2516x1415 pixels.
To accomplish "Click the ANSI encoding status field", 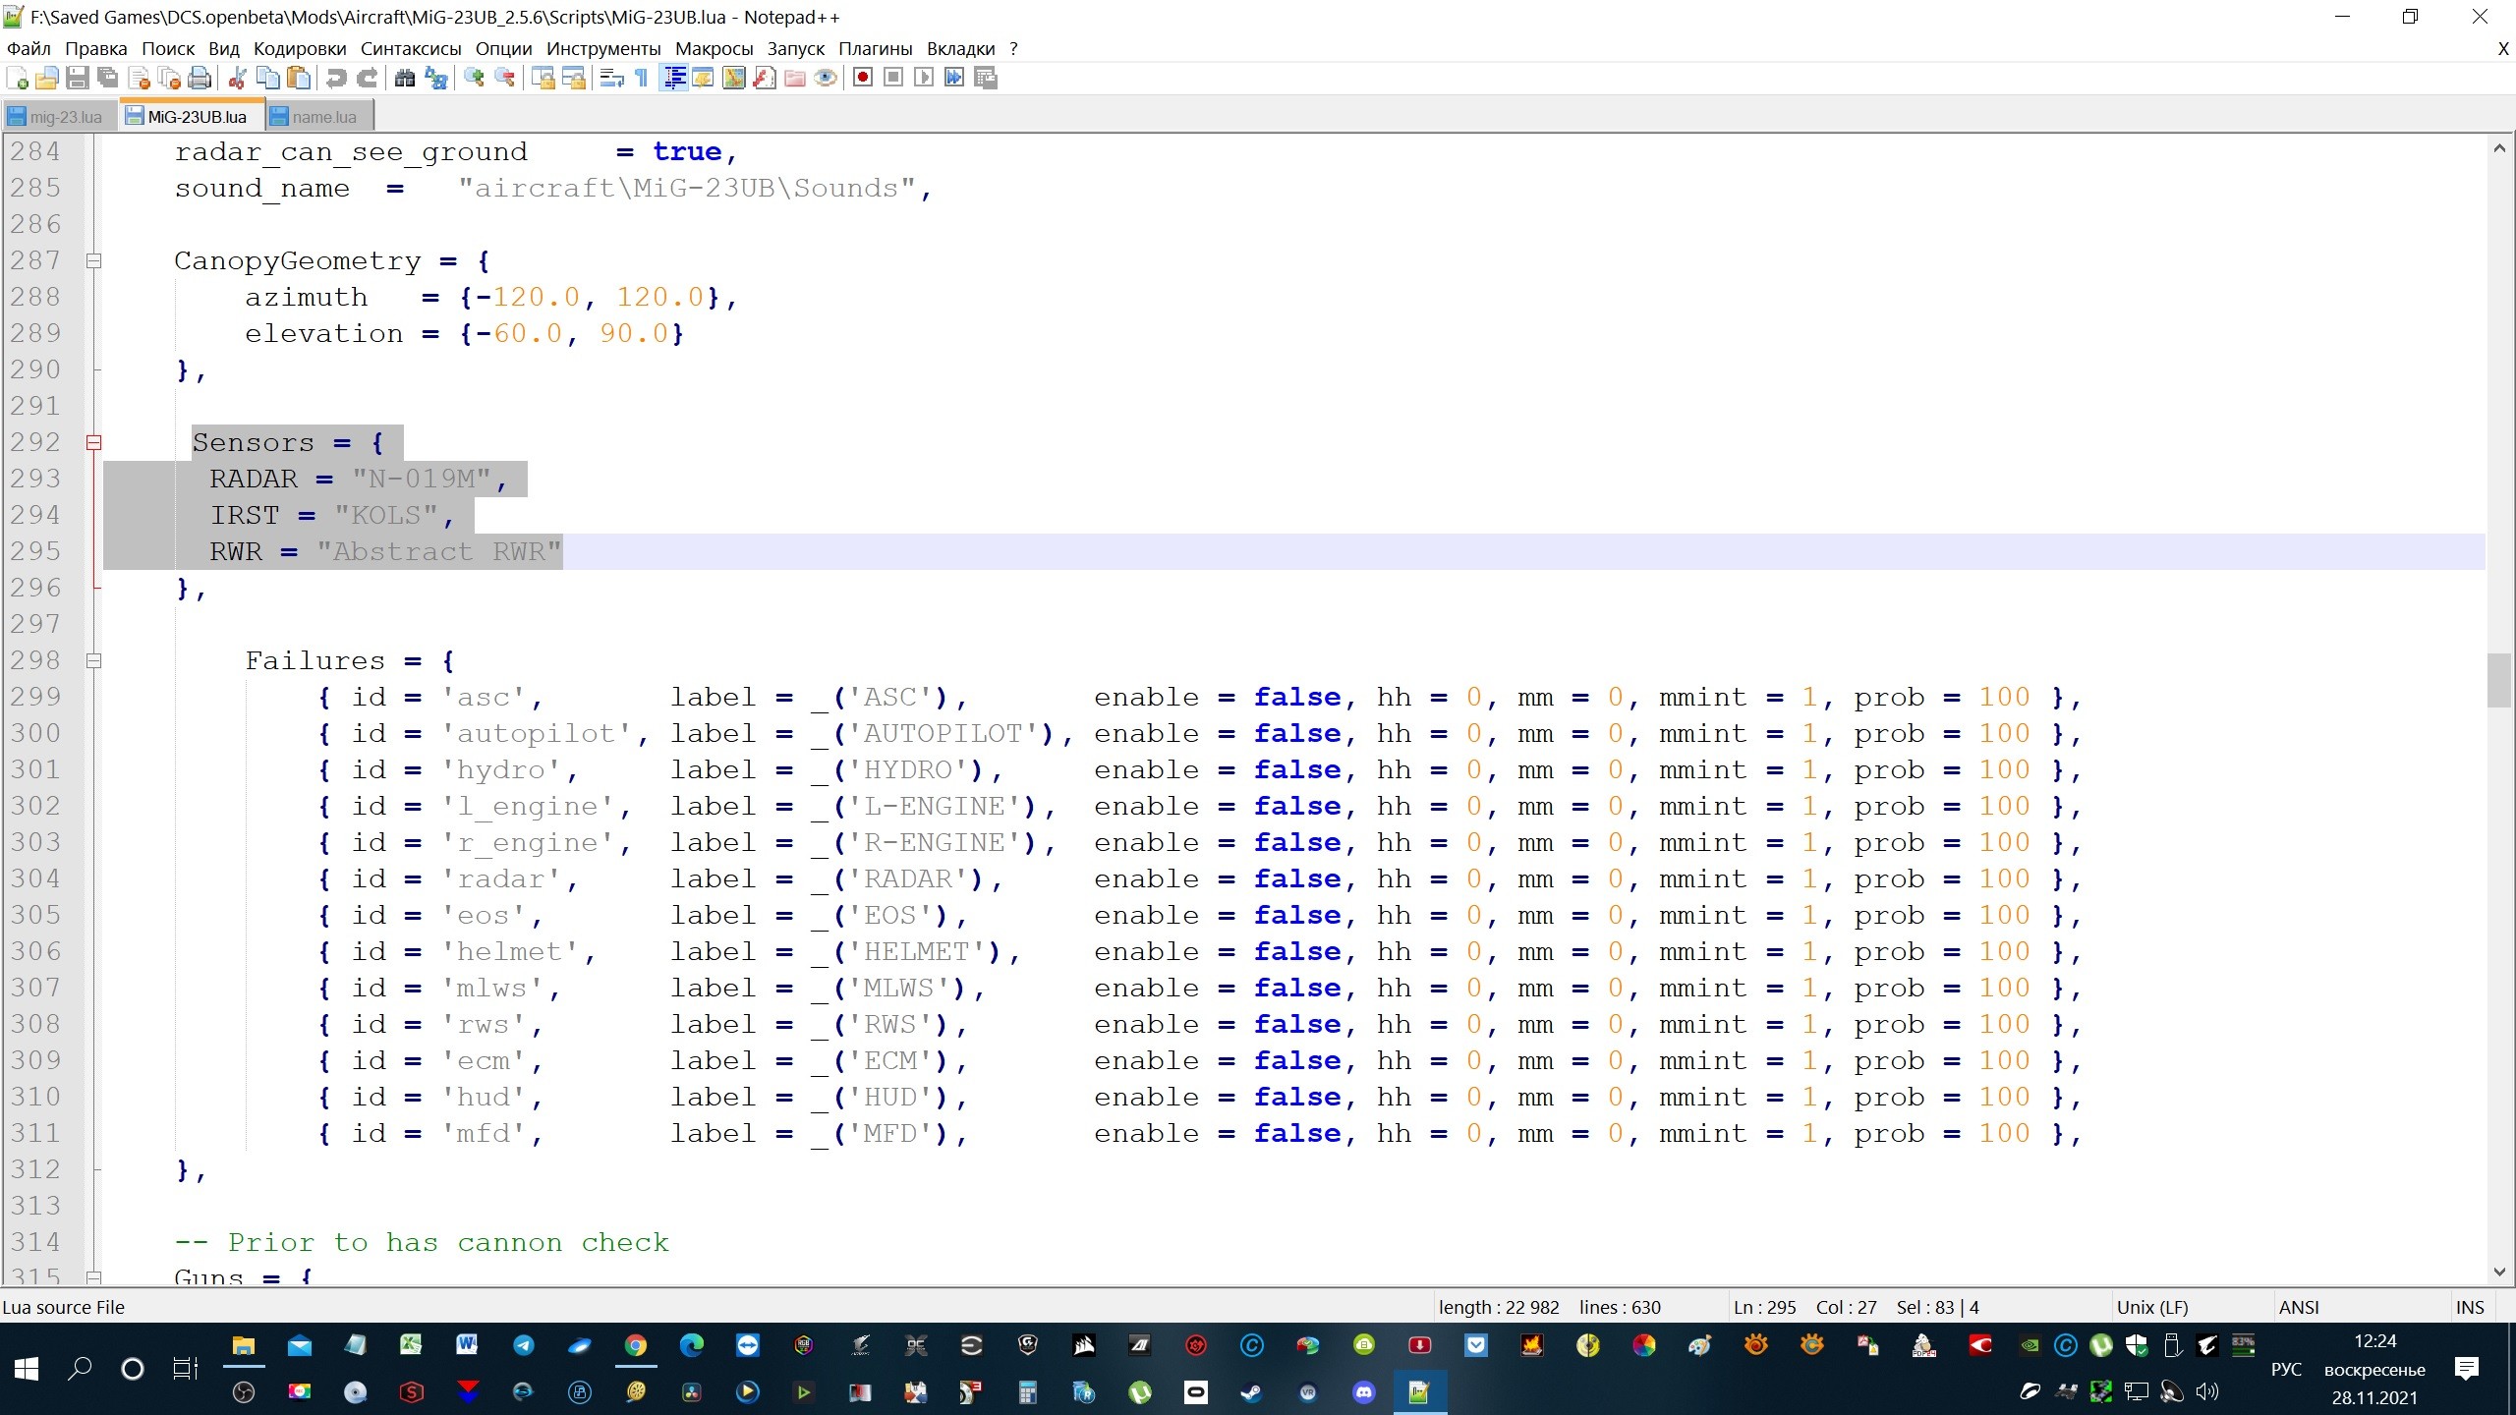I will click(2299, 1307).
